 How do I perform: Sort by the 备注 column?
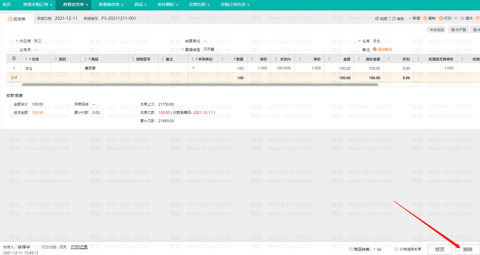pyautogui.click(x=163, y=59)
